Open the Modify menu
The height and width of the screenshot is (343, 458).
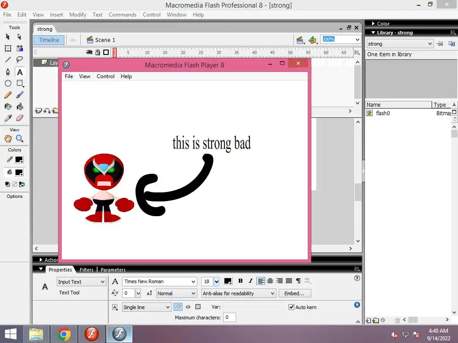click(x=78, y=15)
